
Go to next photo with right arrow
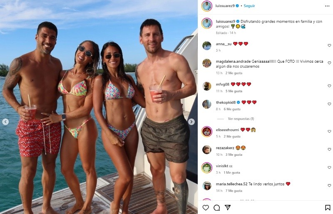pos(191,122)
